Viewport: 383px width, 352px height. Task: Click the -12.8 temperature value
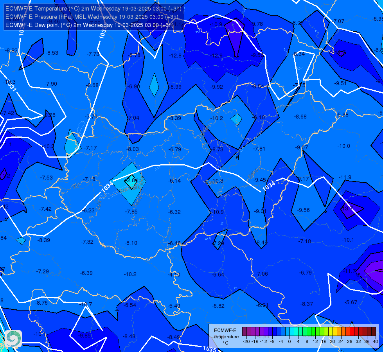pos(175,56)
